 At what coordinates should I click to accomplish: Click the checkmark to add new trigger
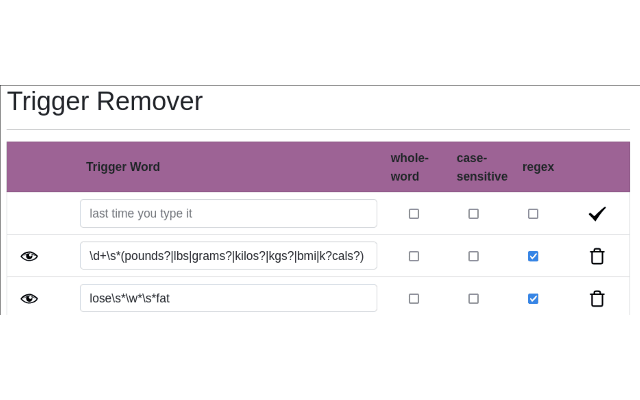click(x=597, y=214)
